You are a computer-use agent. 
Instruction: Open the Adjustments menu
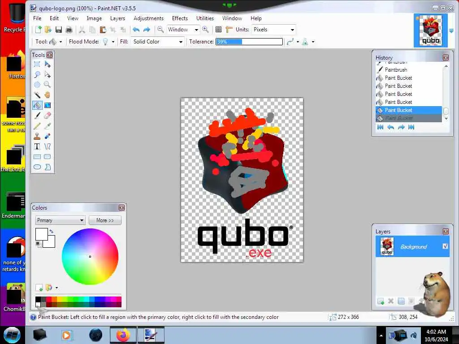point(148,18)
